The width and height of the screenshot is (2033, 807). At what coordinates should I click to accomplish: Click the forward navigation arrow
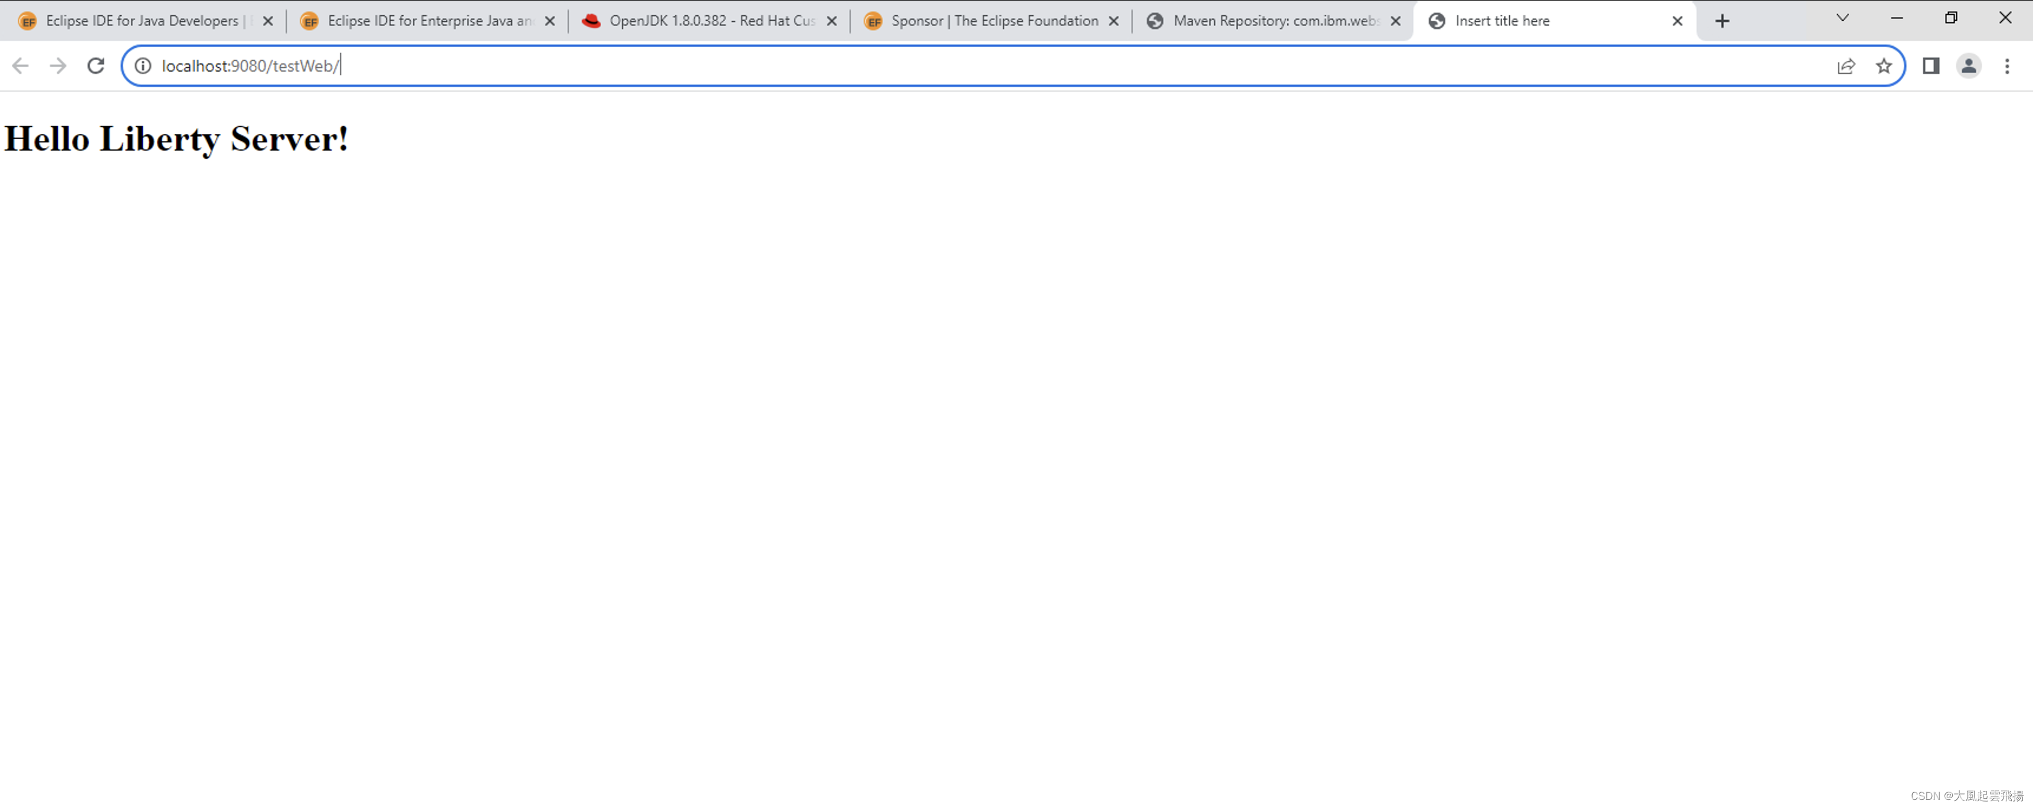click(x=58, y=66)
